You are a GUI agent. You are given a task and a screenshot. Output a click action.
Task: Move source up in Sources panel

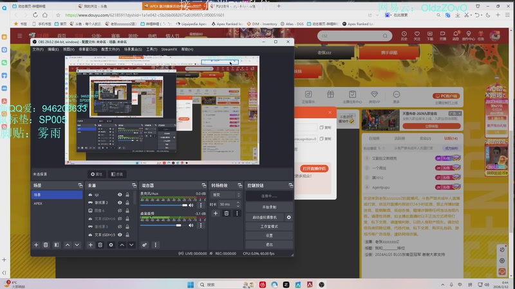coord(122,245)
